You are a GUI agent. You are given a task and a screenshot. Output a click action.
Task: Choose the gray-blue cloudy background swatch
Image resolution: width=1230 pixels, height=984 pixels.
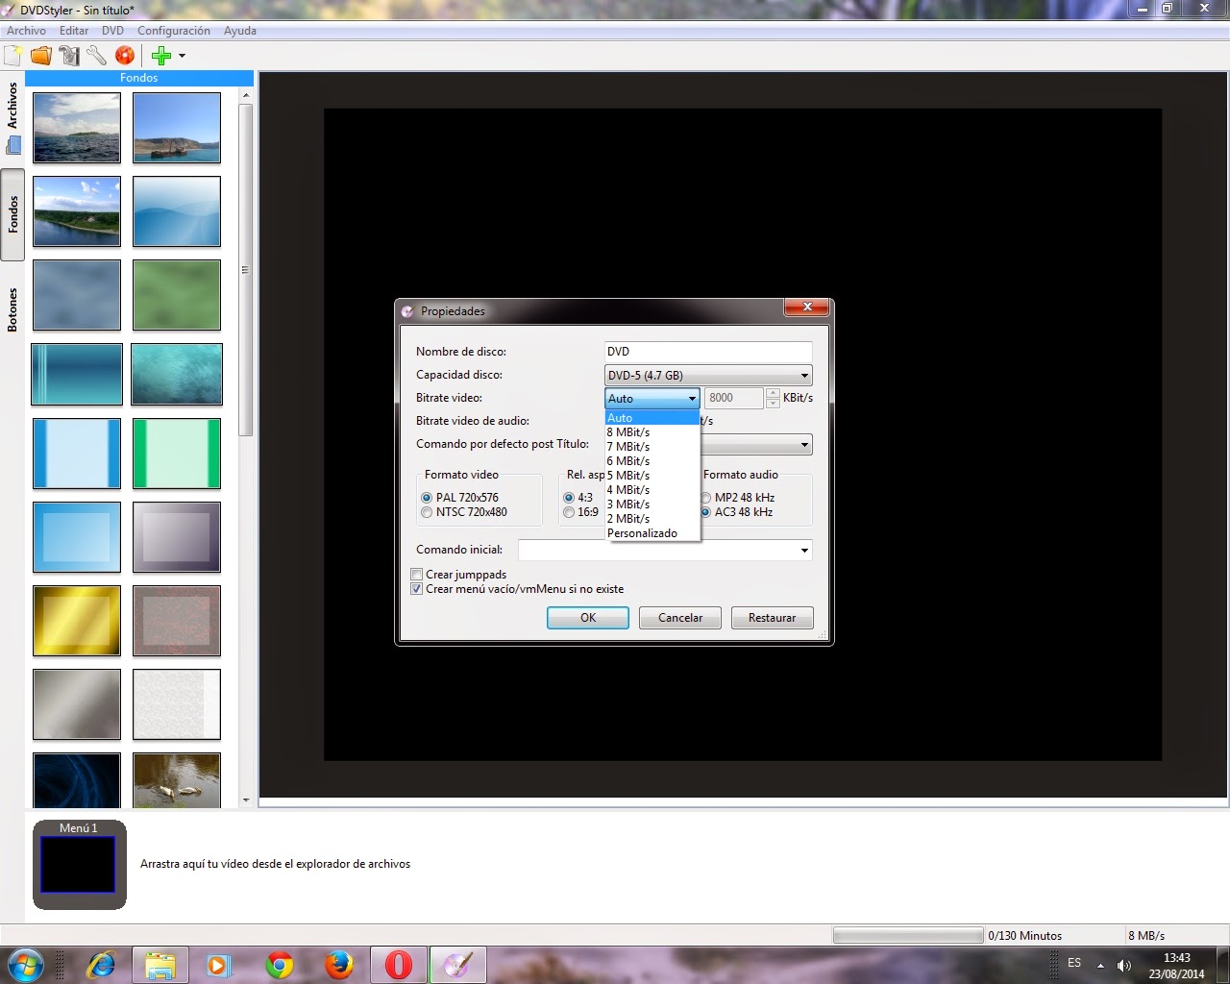click(x=77, y=295)
